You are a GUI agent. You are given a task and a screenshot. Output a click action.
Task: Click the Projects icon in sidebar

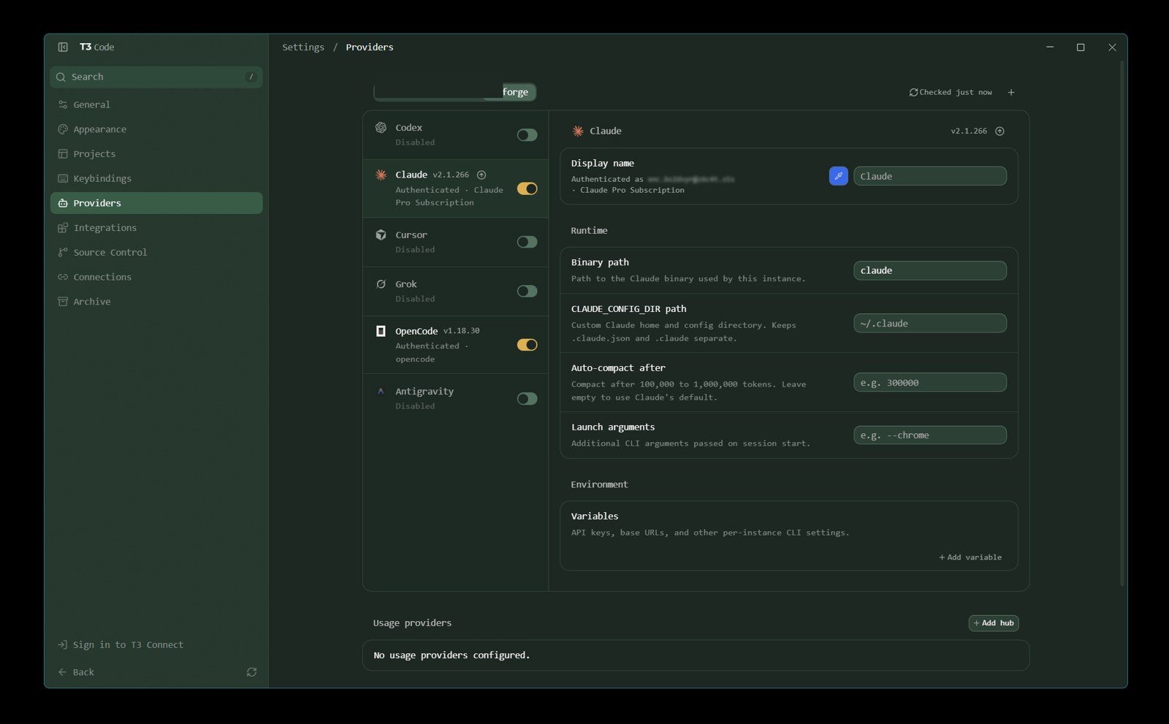(63, 154)
